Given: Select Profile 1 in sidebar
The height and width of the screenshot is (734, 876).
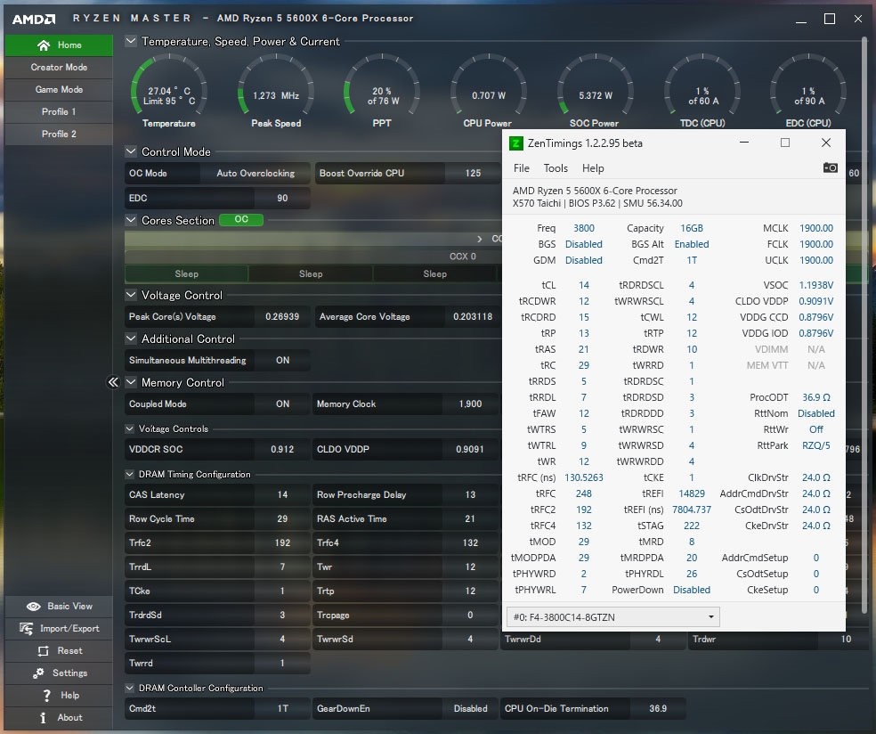Looking at the screenshot, I should tap(59, 112).
